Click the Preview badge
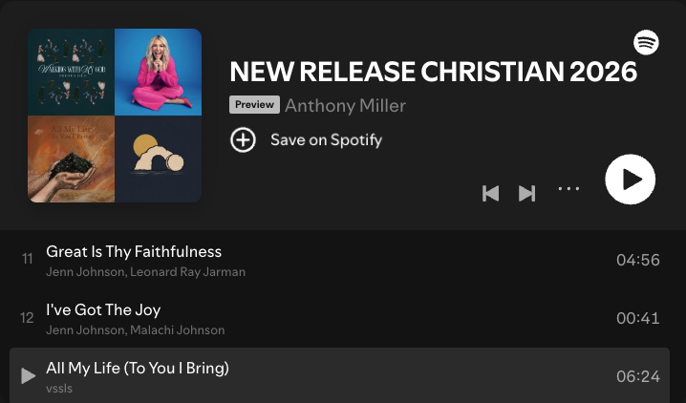Image resolution: width=686 pixels, height=403 pixels. pos(254,104)
